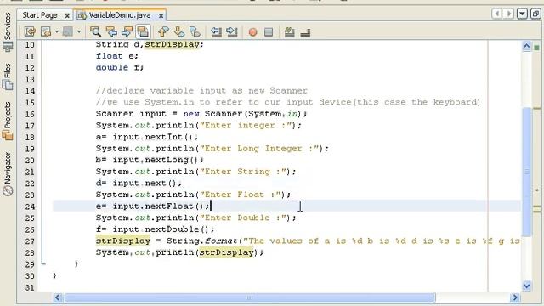The height and width of the screenshot is (306, 544).
Task: Place cursor in 'e= input.nextFloat();' line
Action: [x=153, y=206]
